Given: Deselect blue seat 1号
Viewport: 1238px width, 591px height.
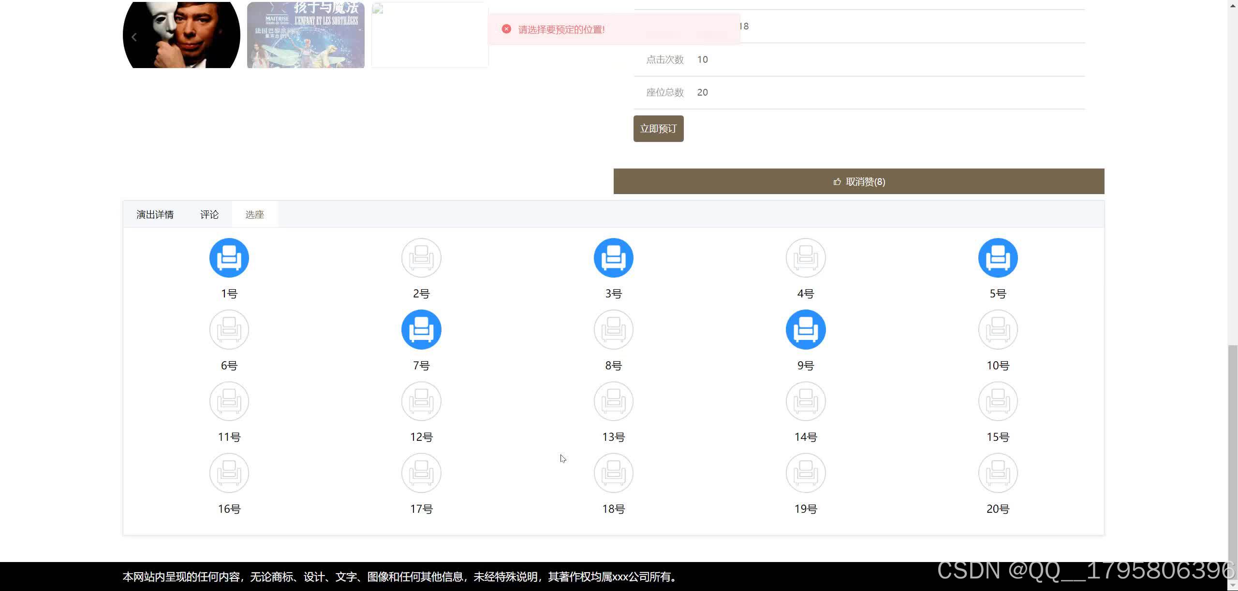Looking at the screenshot, I should 229,258.
